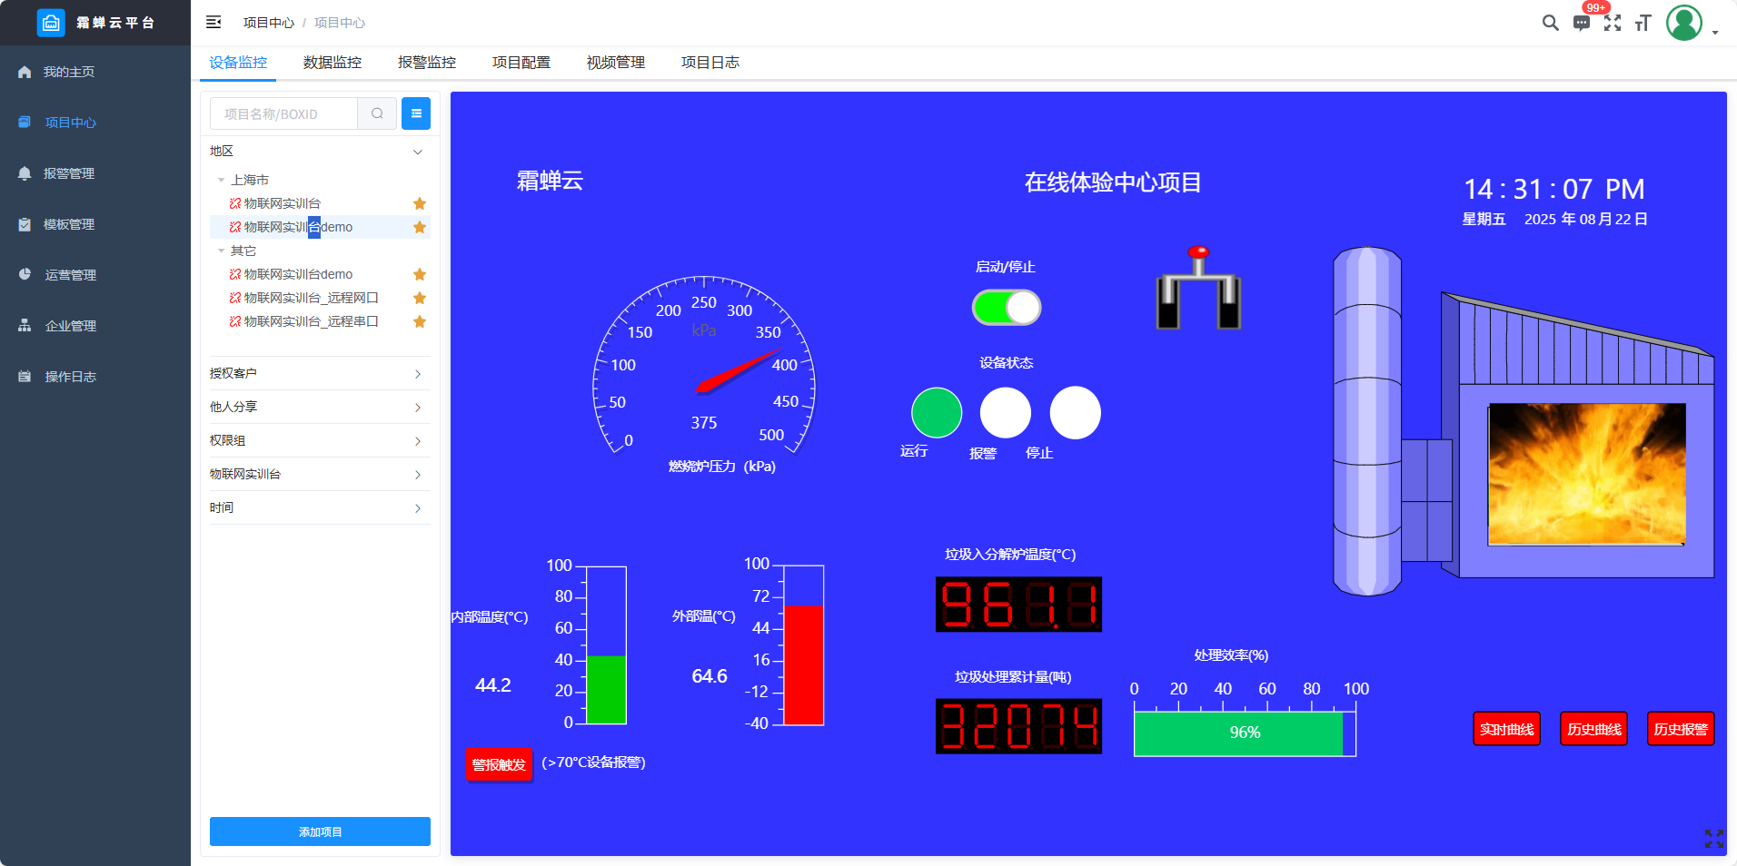Unfavorite star for 物联网实训台_远程网口
This screenshot has height=866, width=1737.
[420, 298]
